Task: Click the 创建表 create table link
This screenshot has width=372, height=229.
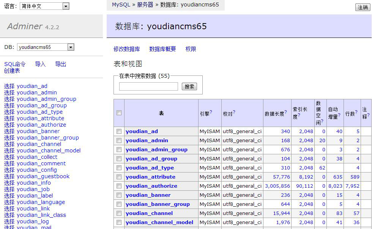Action: (12, 71)
